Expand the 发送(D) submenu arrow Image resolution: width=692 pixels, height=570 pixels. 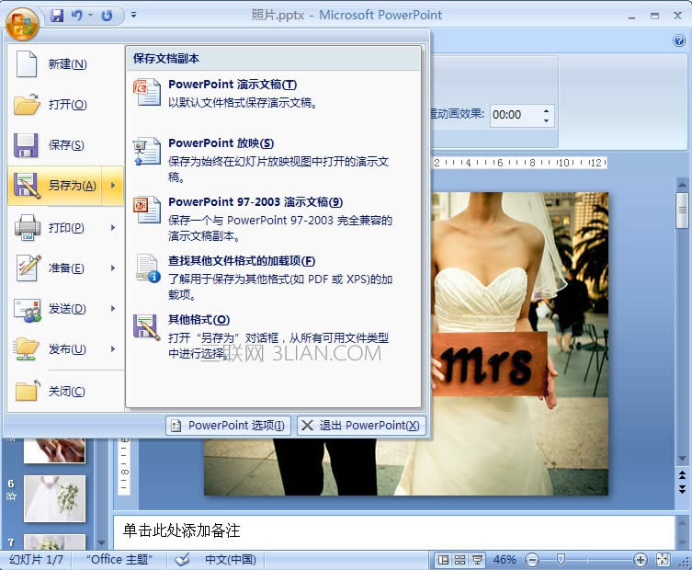(113, 308)
